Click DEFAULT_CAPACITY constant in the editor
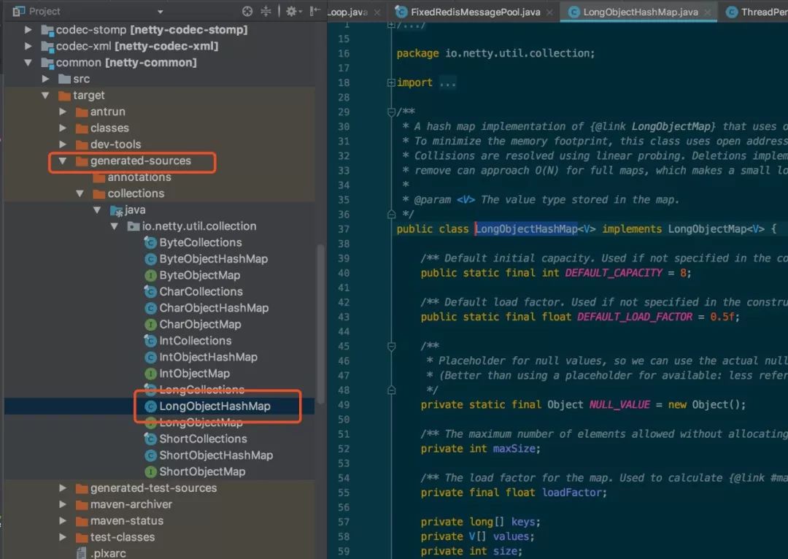 pos(614,273)
